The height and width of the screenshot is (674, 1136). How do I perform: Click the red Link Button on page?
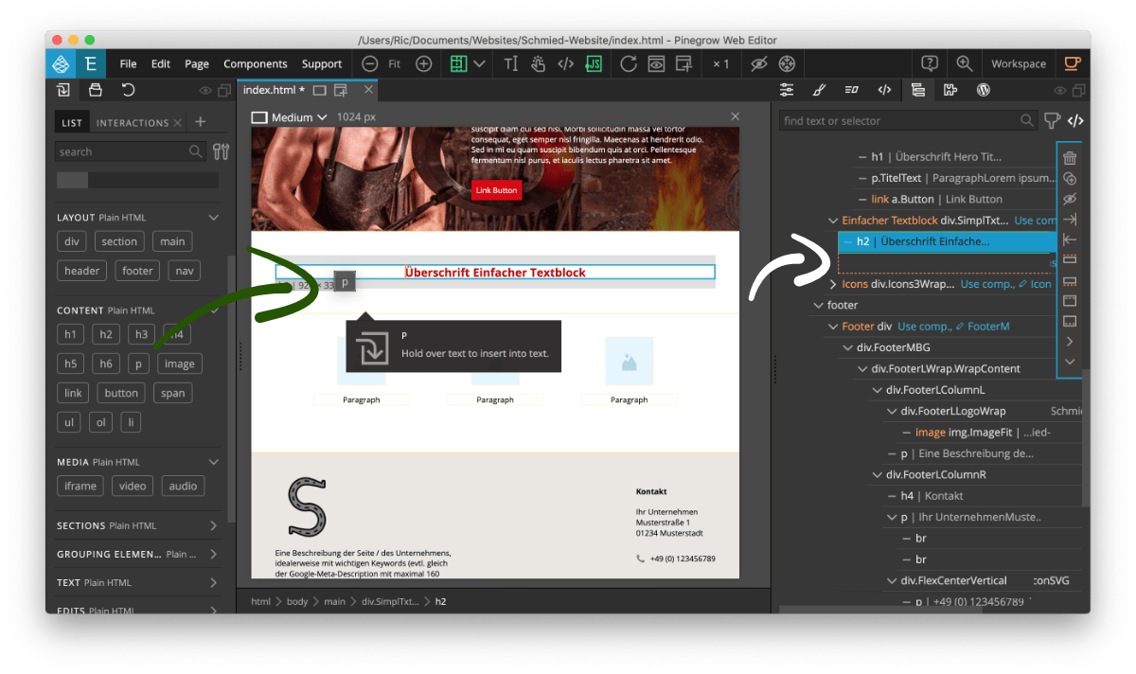(x=496, y=190)
